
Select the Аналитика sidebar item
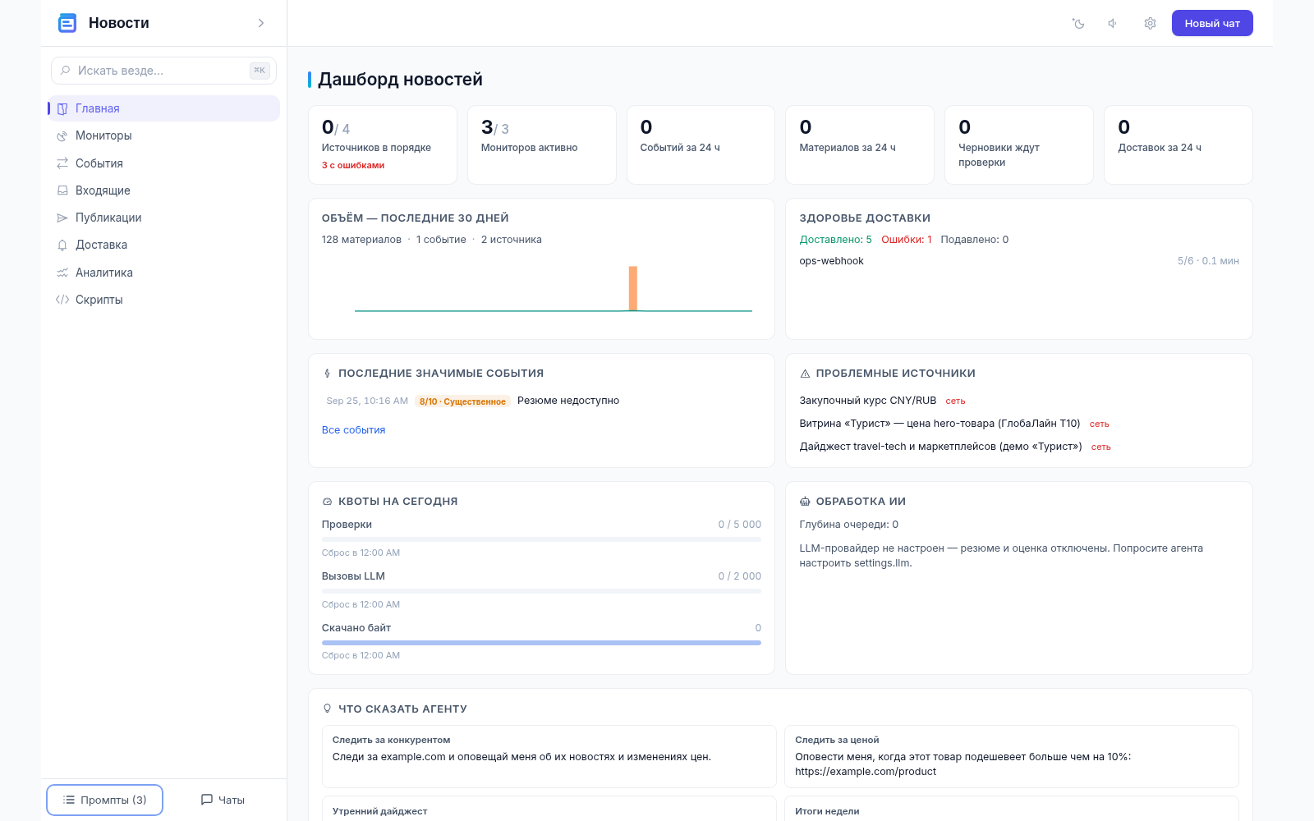(163, 273)
